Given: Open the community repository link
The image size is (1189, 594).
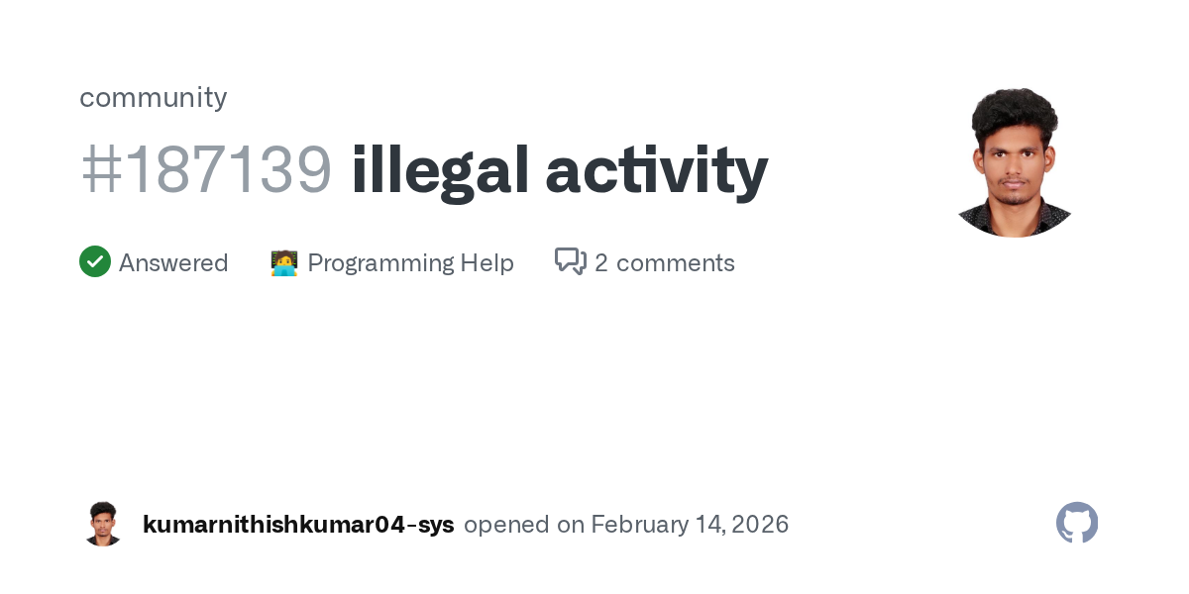Looking at the screenshot, I should click(x=154, y=97).
